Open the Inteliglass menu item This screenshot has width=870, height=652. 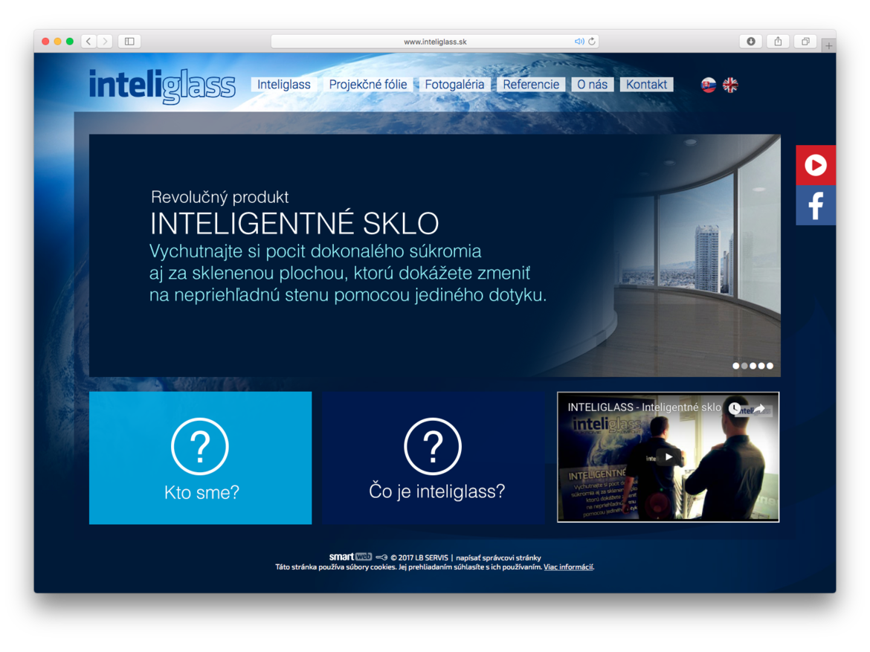[283, 84]
